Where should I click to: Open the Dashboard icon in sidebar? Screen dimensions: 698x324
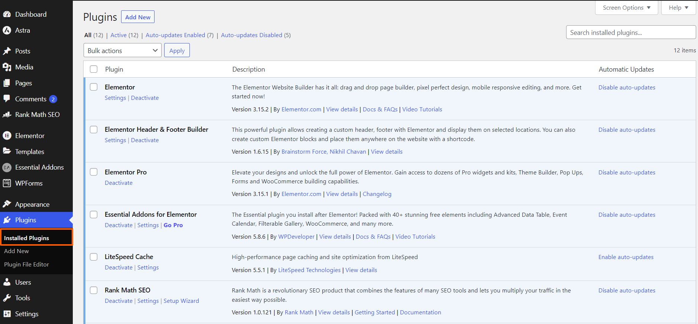(7, 14)
